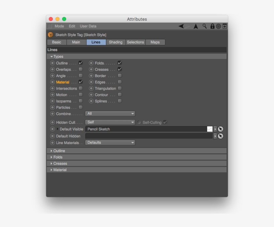Toggle the Self-Culling option

(164, 122)
